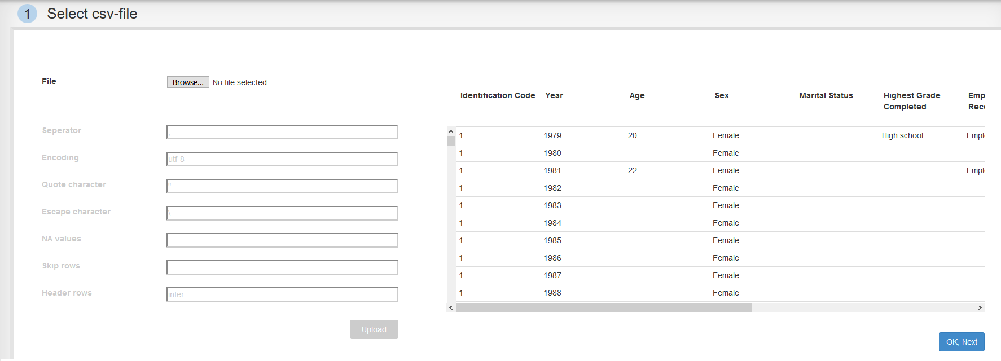1001x361 pixels.
Task: Click the Upload button
Action: (x=374, y=329)
